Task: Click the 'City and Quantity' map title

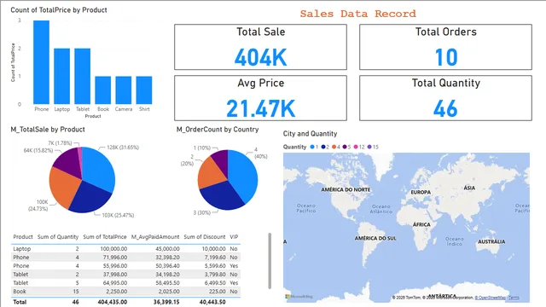Action: pos(310,134)
